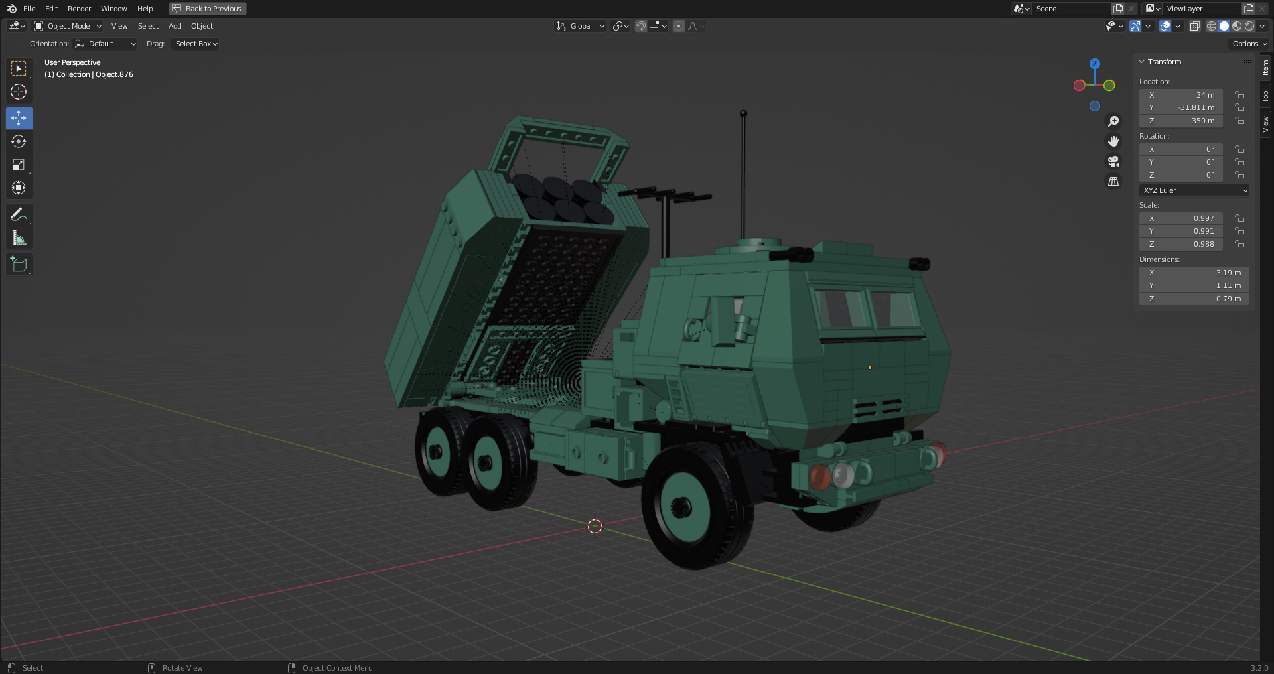Image resolution: width=1274 pixels, height=674 pixels.
Task: Activate the Rotate tool
Action: (19, 141)
